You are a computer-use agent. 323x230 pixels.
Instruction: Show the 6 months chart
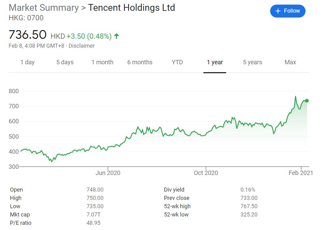click(140, 62)
